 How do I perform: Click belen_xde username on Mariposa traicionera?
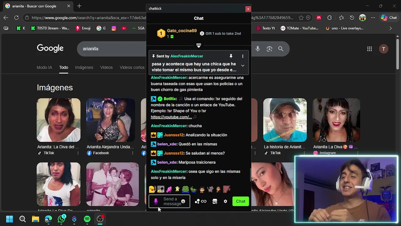click(x=167, y=162)
